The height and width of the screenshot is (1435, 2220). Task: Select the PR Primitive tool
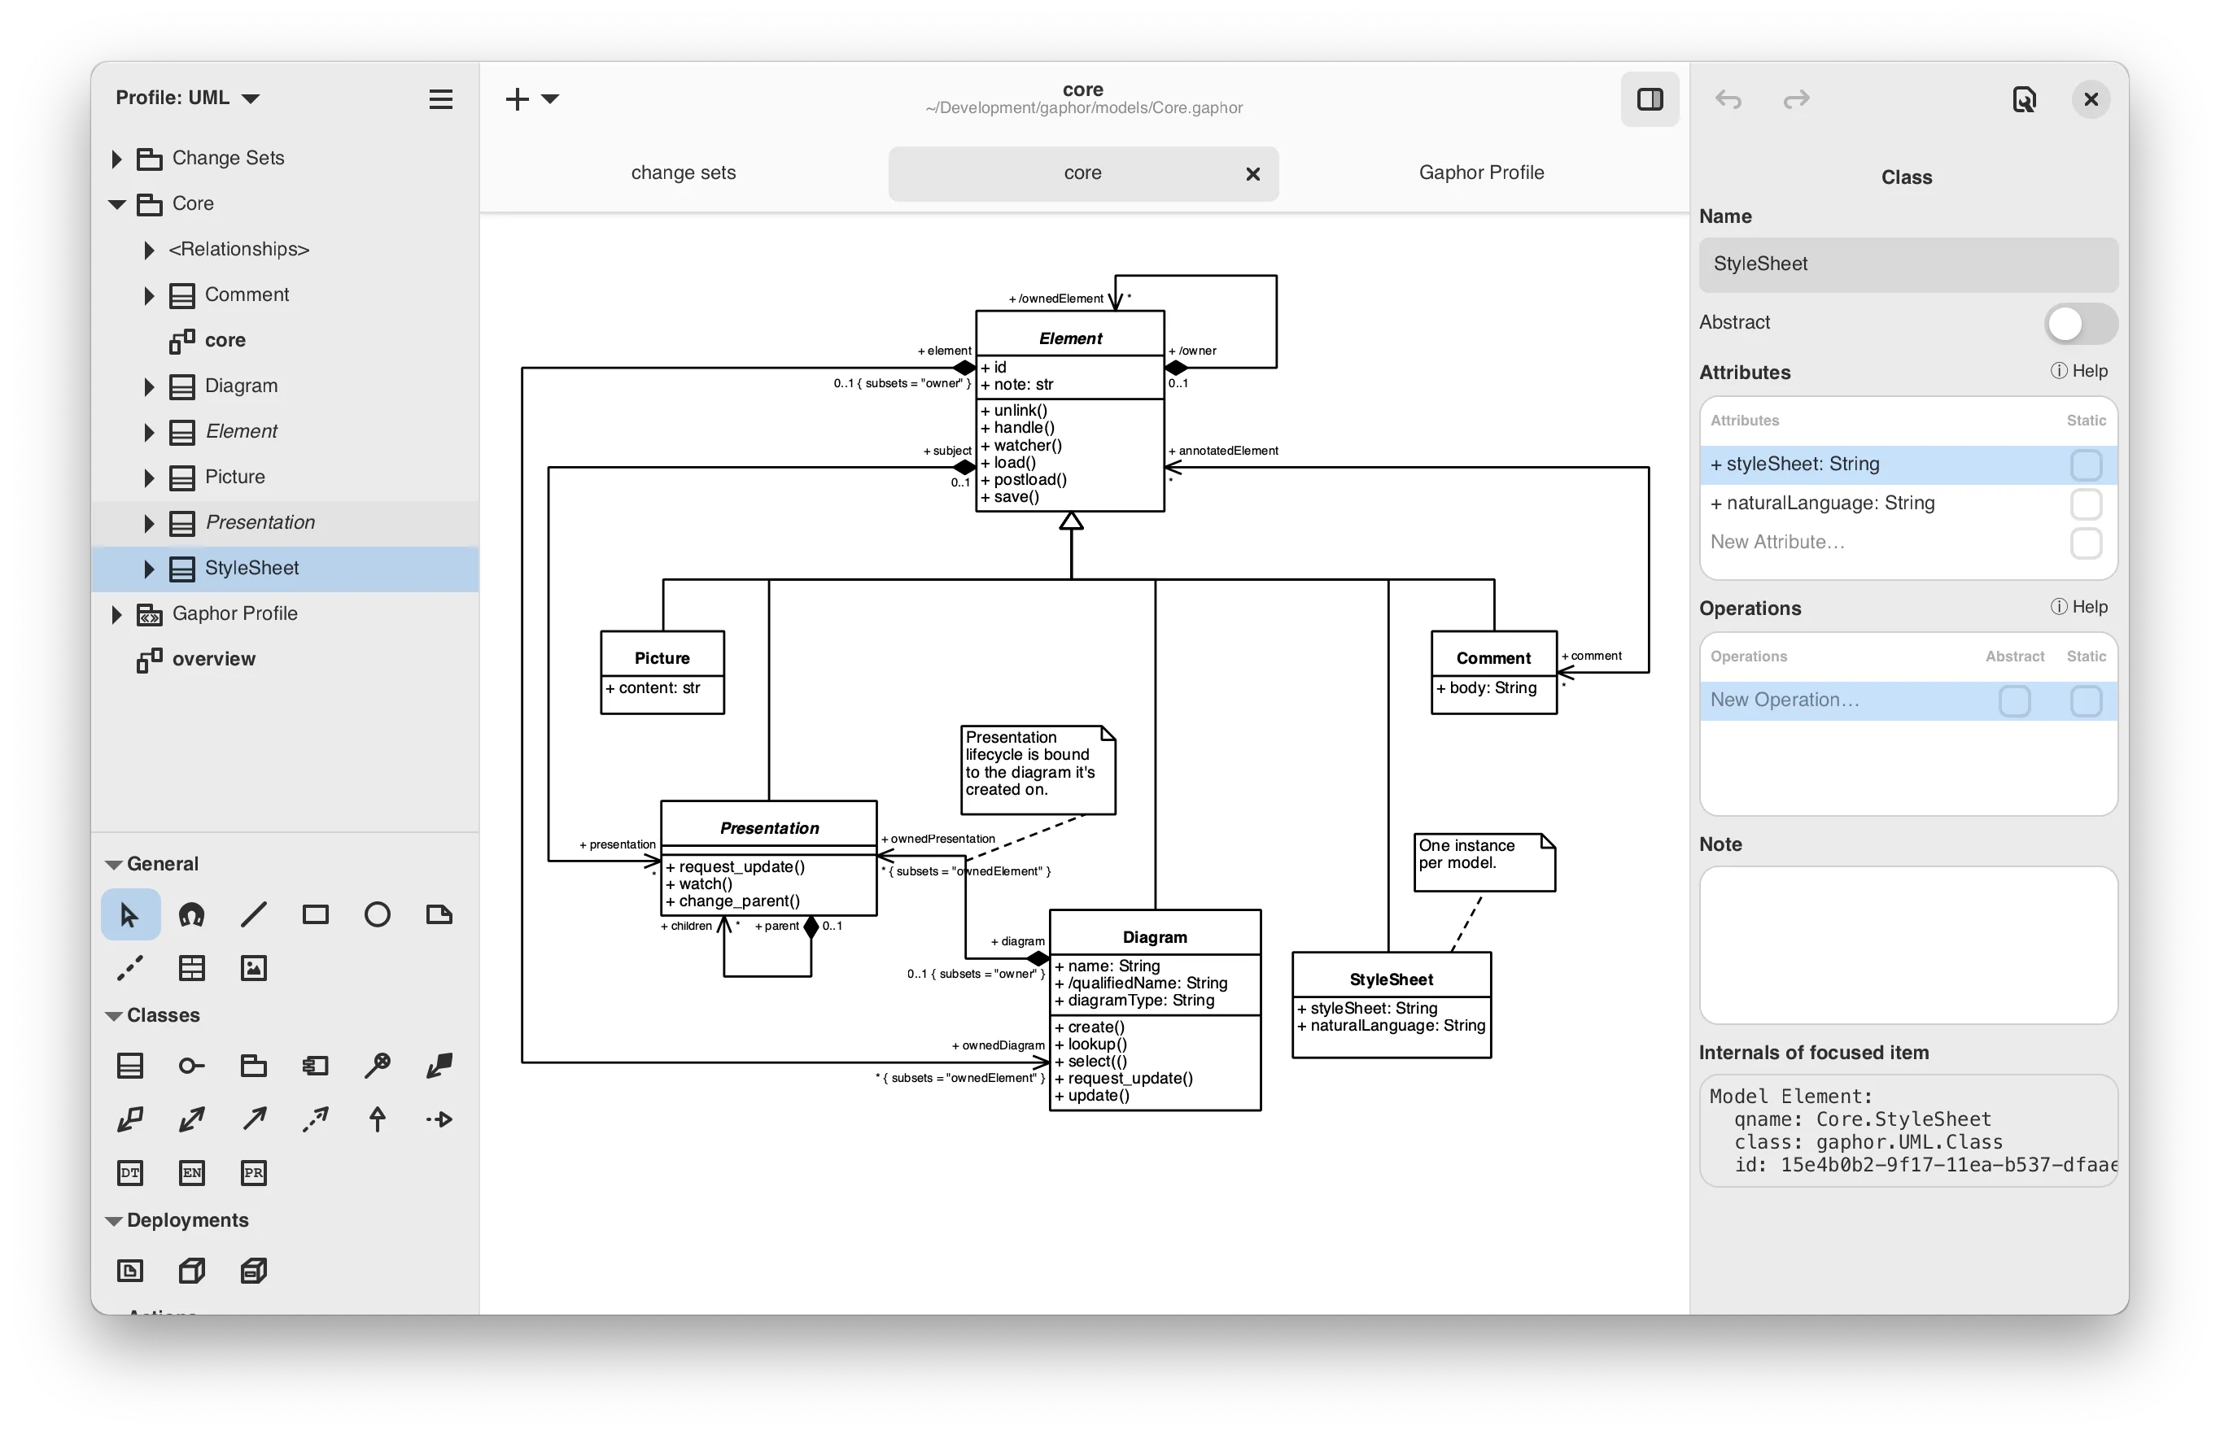[254, 1171]
